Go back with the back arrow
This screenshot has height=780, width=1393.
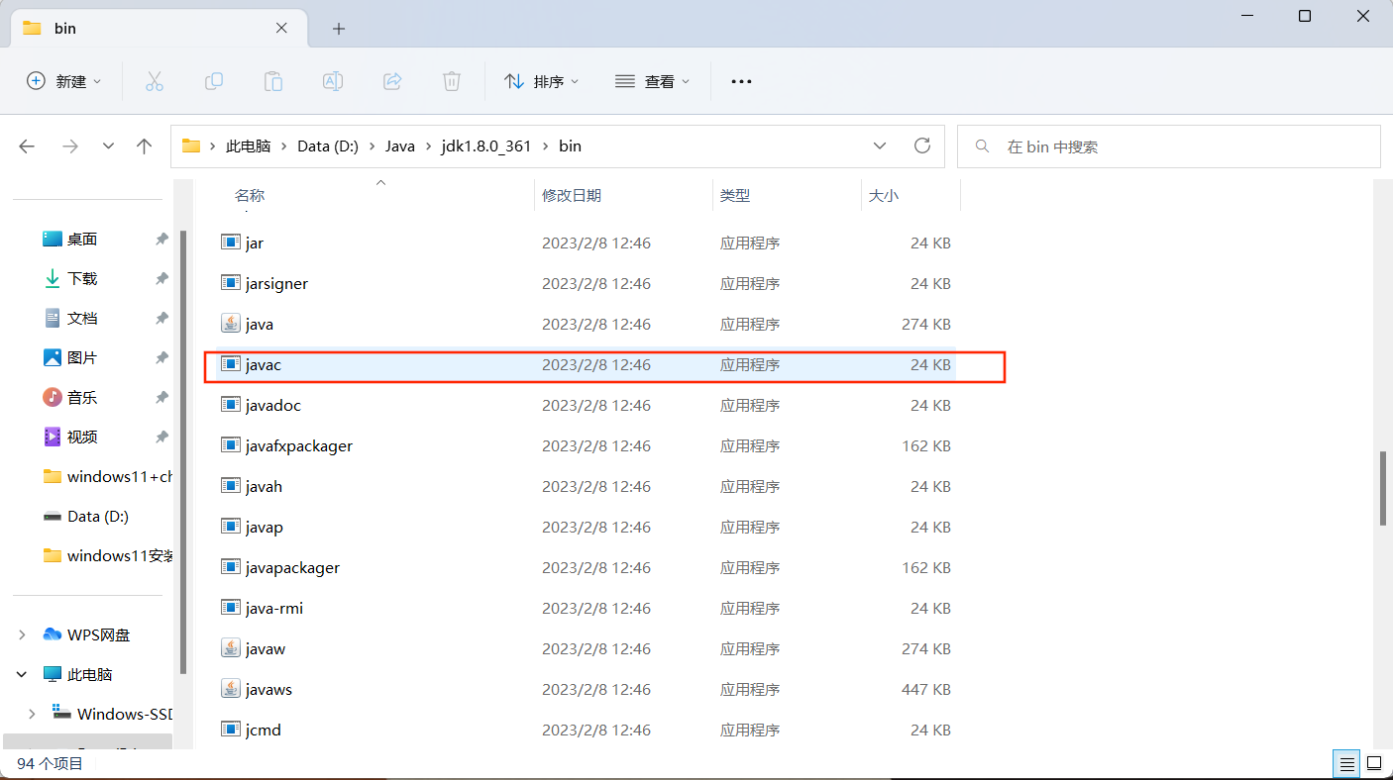(x=27, y=146)
